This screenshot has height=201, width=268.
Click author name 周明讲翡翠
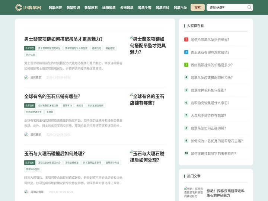(x=37, y=192)
